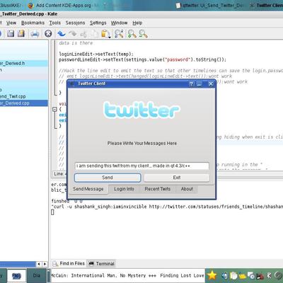Click the KDE K icon in system tray
283x283 pixels.
[269, 275]
